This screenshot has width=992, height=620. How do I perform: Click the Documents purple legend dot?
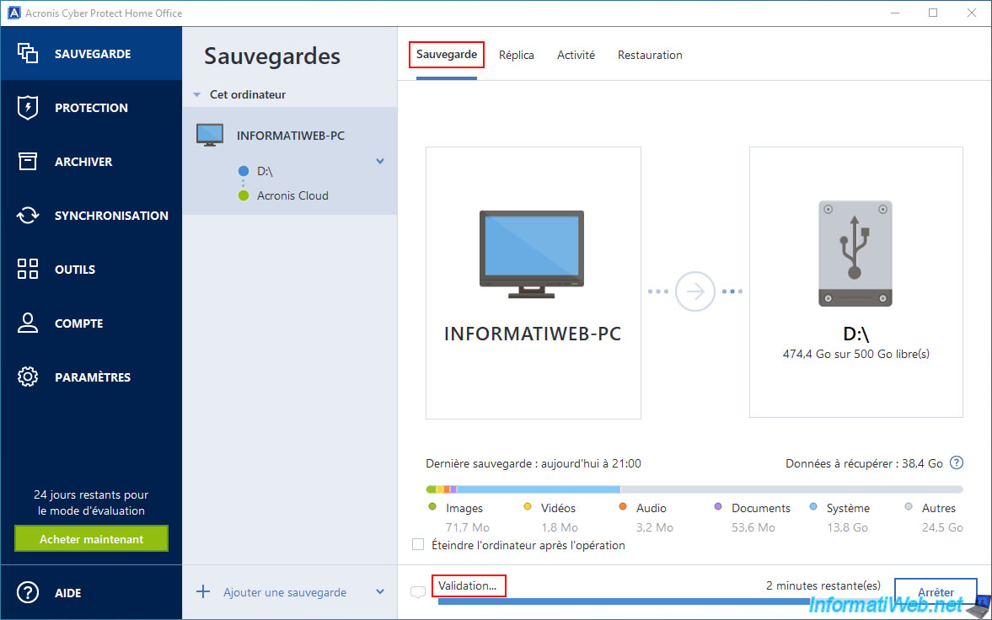(x=718, y=507)
